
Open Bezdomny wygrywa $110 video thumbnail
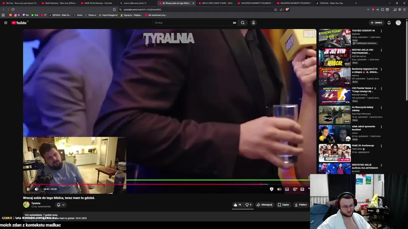tap(335, 76)
